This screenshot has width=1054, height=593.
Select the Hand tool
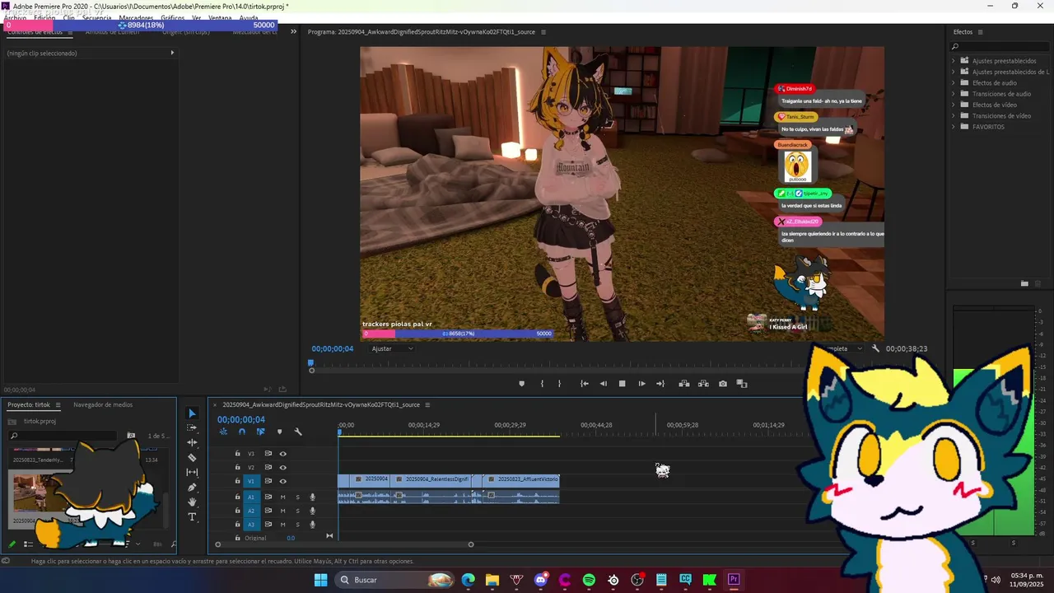point(193,502)
